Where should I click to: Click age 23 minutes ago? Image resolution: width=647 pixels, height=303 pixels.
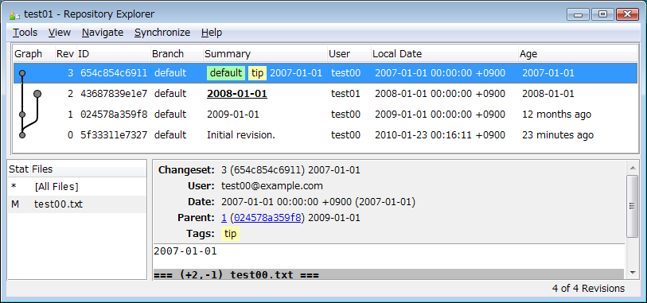(558, 135)
